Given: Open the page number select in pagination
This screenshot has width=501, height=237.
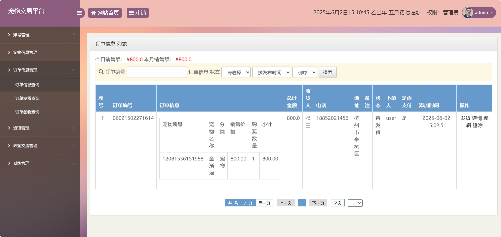Looking at the screenshot, I should (x=355, y=203).
